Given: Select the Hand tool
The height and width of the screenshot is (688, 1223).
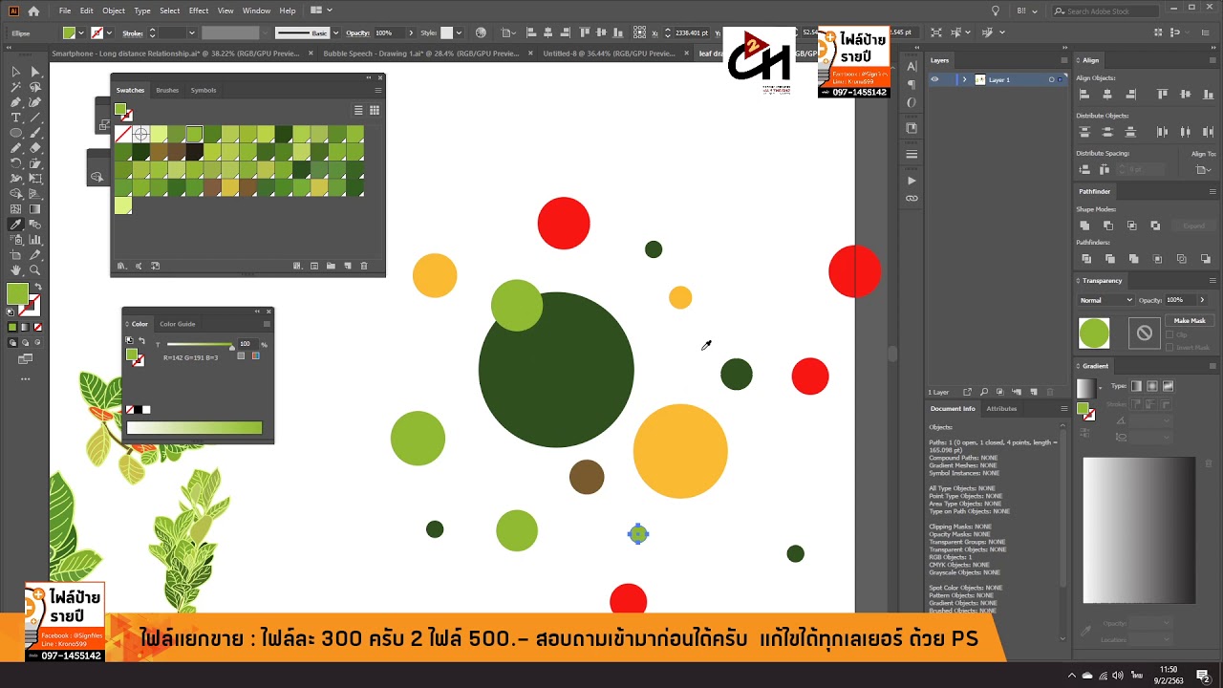Looking at the screenshot, I should point(16,270).
